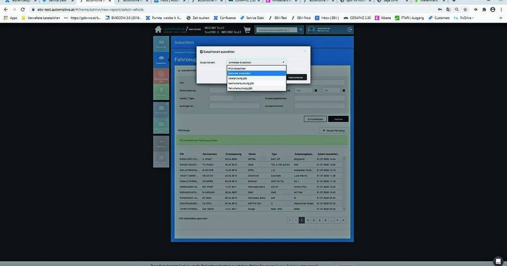Go to page 2 of results
Screen dimensions: 507x266
308,220
